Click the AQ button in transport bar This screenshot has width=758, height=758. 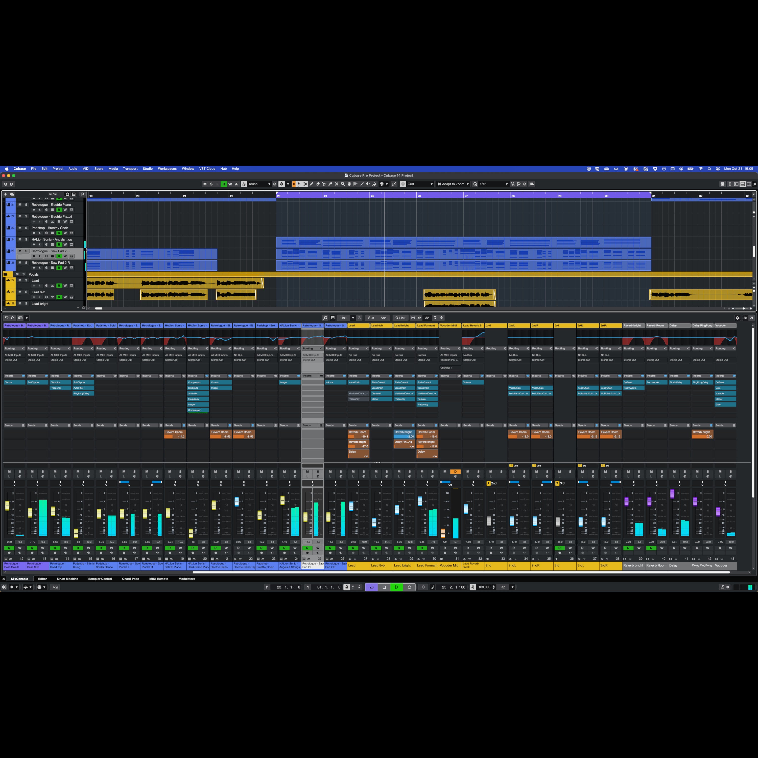pos(55,587)
